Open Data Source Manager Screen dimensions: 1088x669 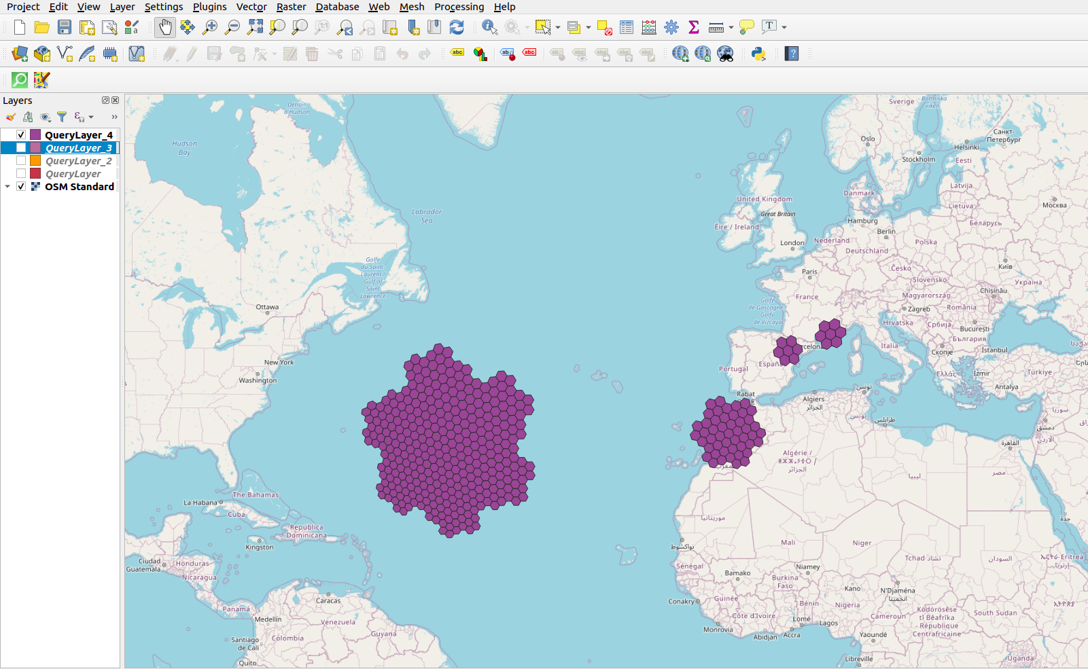(x=20, y=54)
